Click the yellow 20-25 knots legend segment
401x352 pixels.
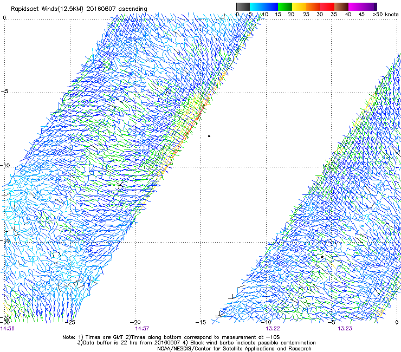point(299,6)
